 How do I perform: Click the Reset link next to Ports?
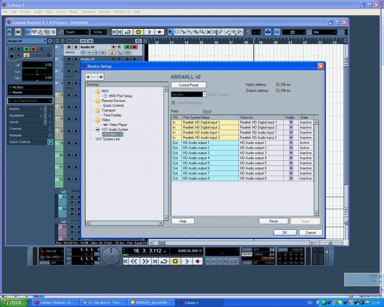tap(207, 111)
